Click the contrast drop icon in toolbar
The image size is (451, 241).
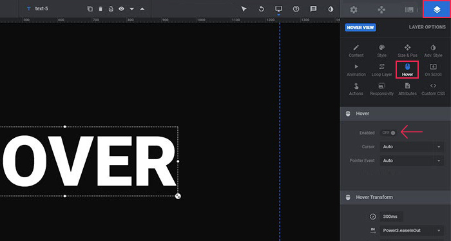331,9
